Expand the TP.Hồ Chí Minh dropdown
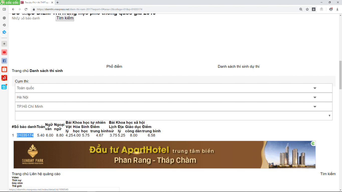 (174, 106)
